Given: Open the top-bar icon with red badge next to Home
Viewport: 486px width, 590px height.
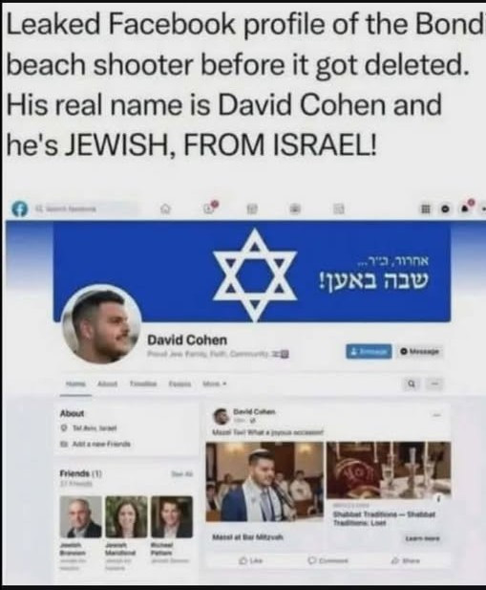Looking at the screenshot, I should tap(210, 208).
